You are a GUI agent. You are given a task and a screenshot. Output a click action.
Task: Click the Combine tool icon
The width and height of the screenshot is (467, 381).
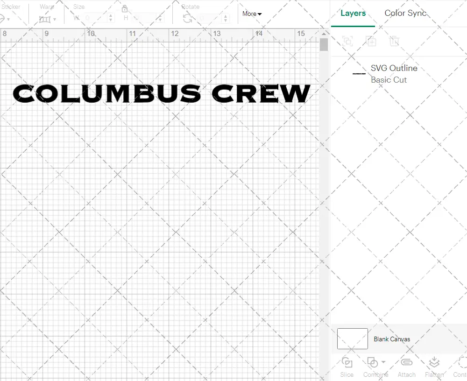(x=372, y=363)
